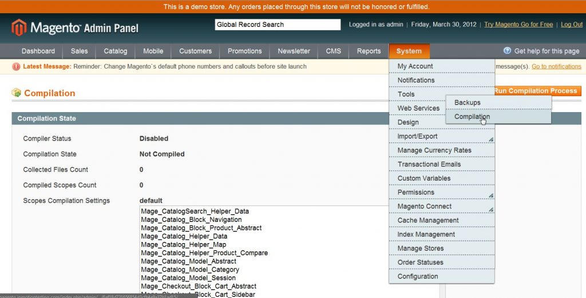Open Cache Management from System menu
Screen dimensions: 586x298
(x=428, y=220)
